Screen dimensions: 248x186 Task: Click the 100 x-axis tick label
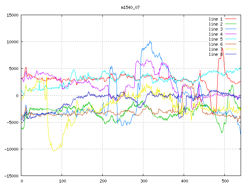click(62, 181)
